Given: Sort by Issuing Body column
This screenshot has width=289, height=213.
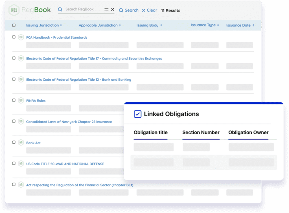Looking at the screenshot, I should pos(149,25).
